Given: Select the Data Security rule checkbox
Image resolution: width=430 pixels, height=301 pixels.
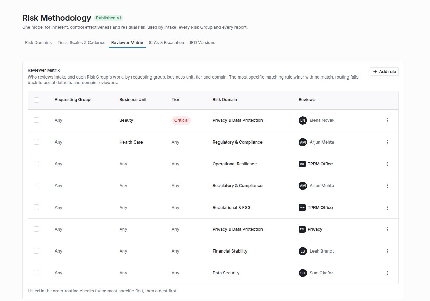Looking at the screenshot, I should pyautogui.click(x=36, y=273).
